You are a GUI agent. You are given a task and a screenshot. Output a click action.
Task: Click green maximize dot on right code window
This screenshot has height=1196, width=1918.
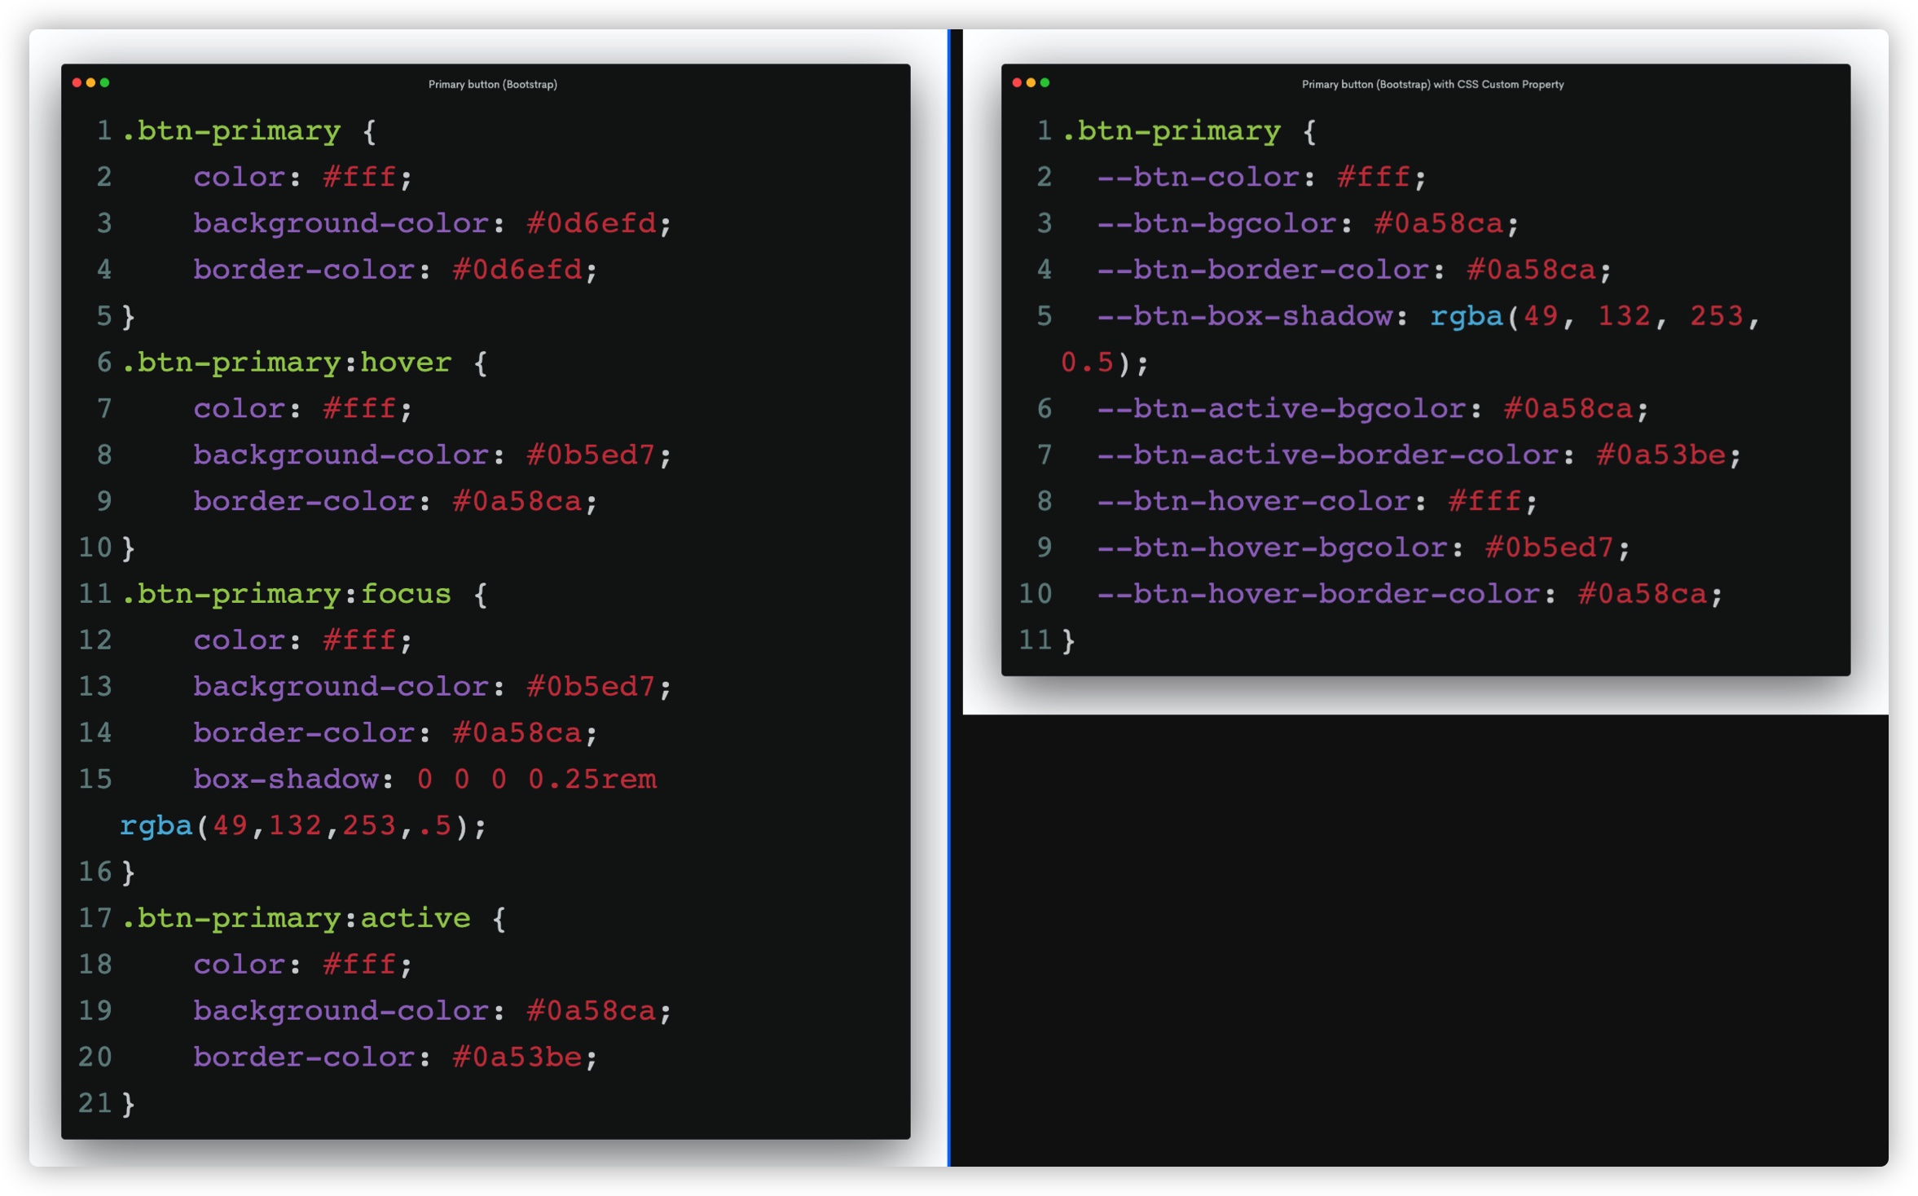pos(1045,82)
